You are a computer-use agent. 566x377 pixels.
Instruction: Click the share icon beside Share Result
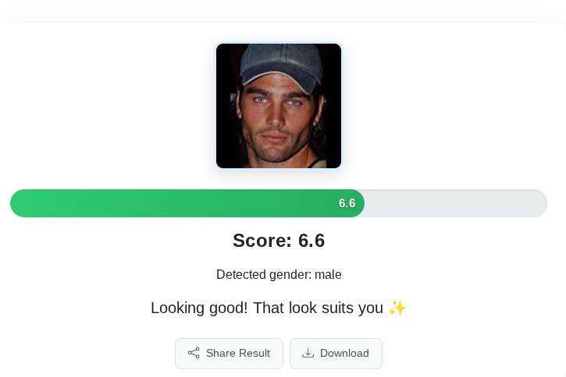(194, 353)
